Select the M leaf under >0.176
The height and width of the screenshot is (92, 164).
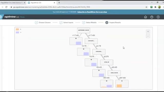point(84,52)
